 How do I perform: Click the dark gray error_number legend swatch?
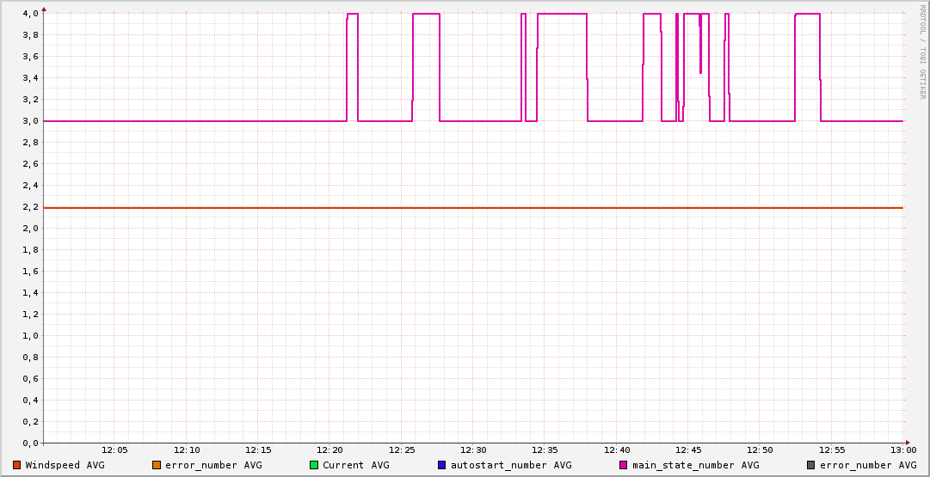[811, 465]
